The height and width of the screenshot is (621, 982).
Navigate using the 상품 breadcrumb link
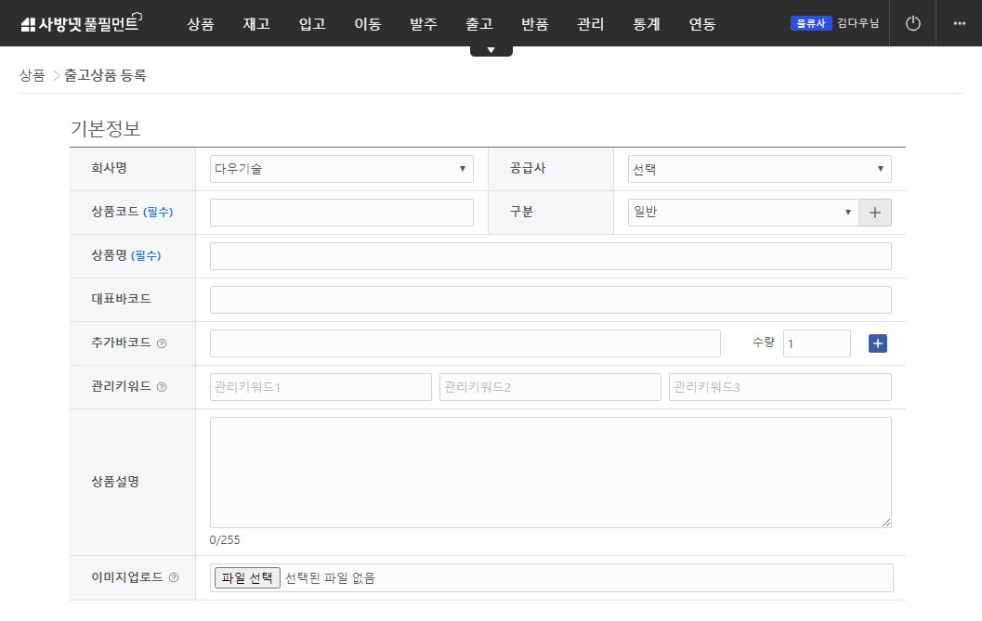coord(32,75)
